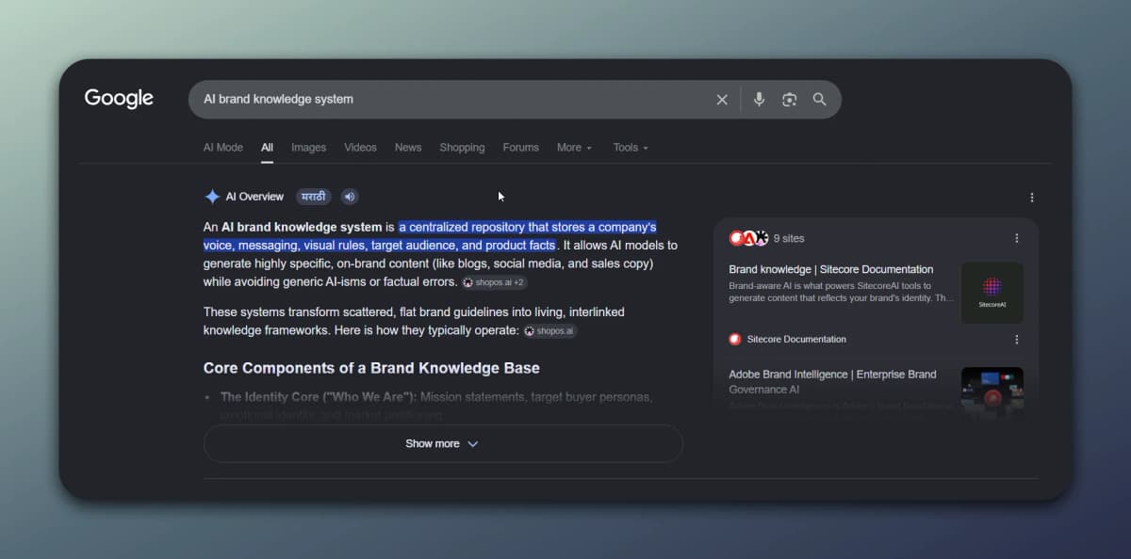The image size is (1131, 559).
Task: Click the 'Brand-aware AI is what powers' snippet
Action: coord(842,292)
